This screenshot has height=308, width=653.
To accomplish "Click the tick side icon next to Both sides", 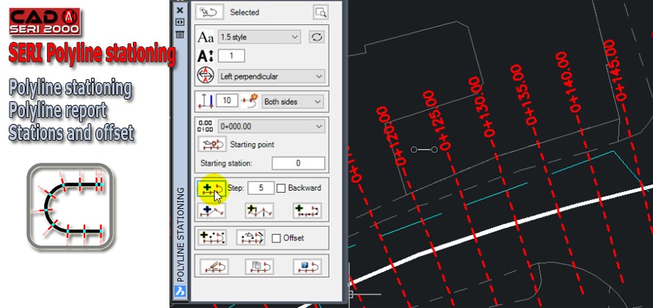I will coord(250,101).
